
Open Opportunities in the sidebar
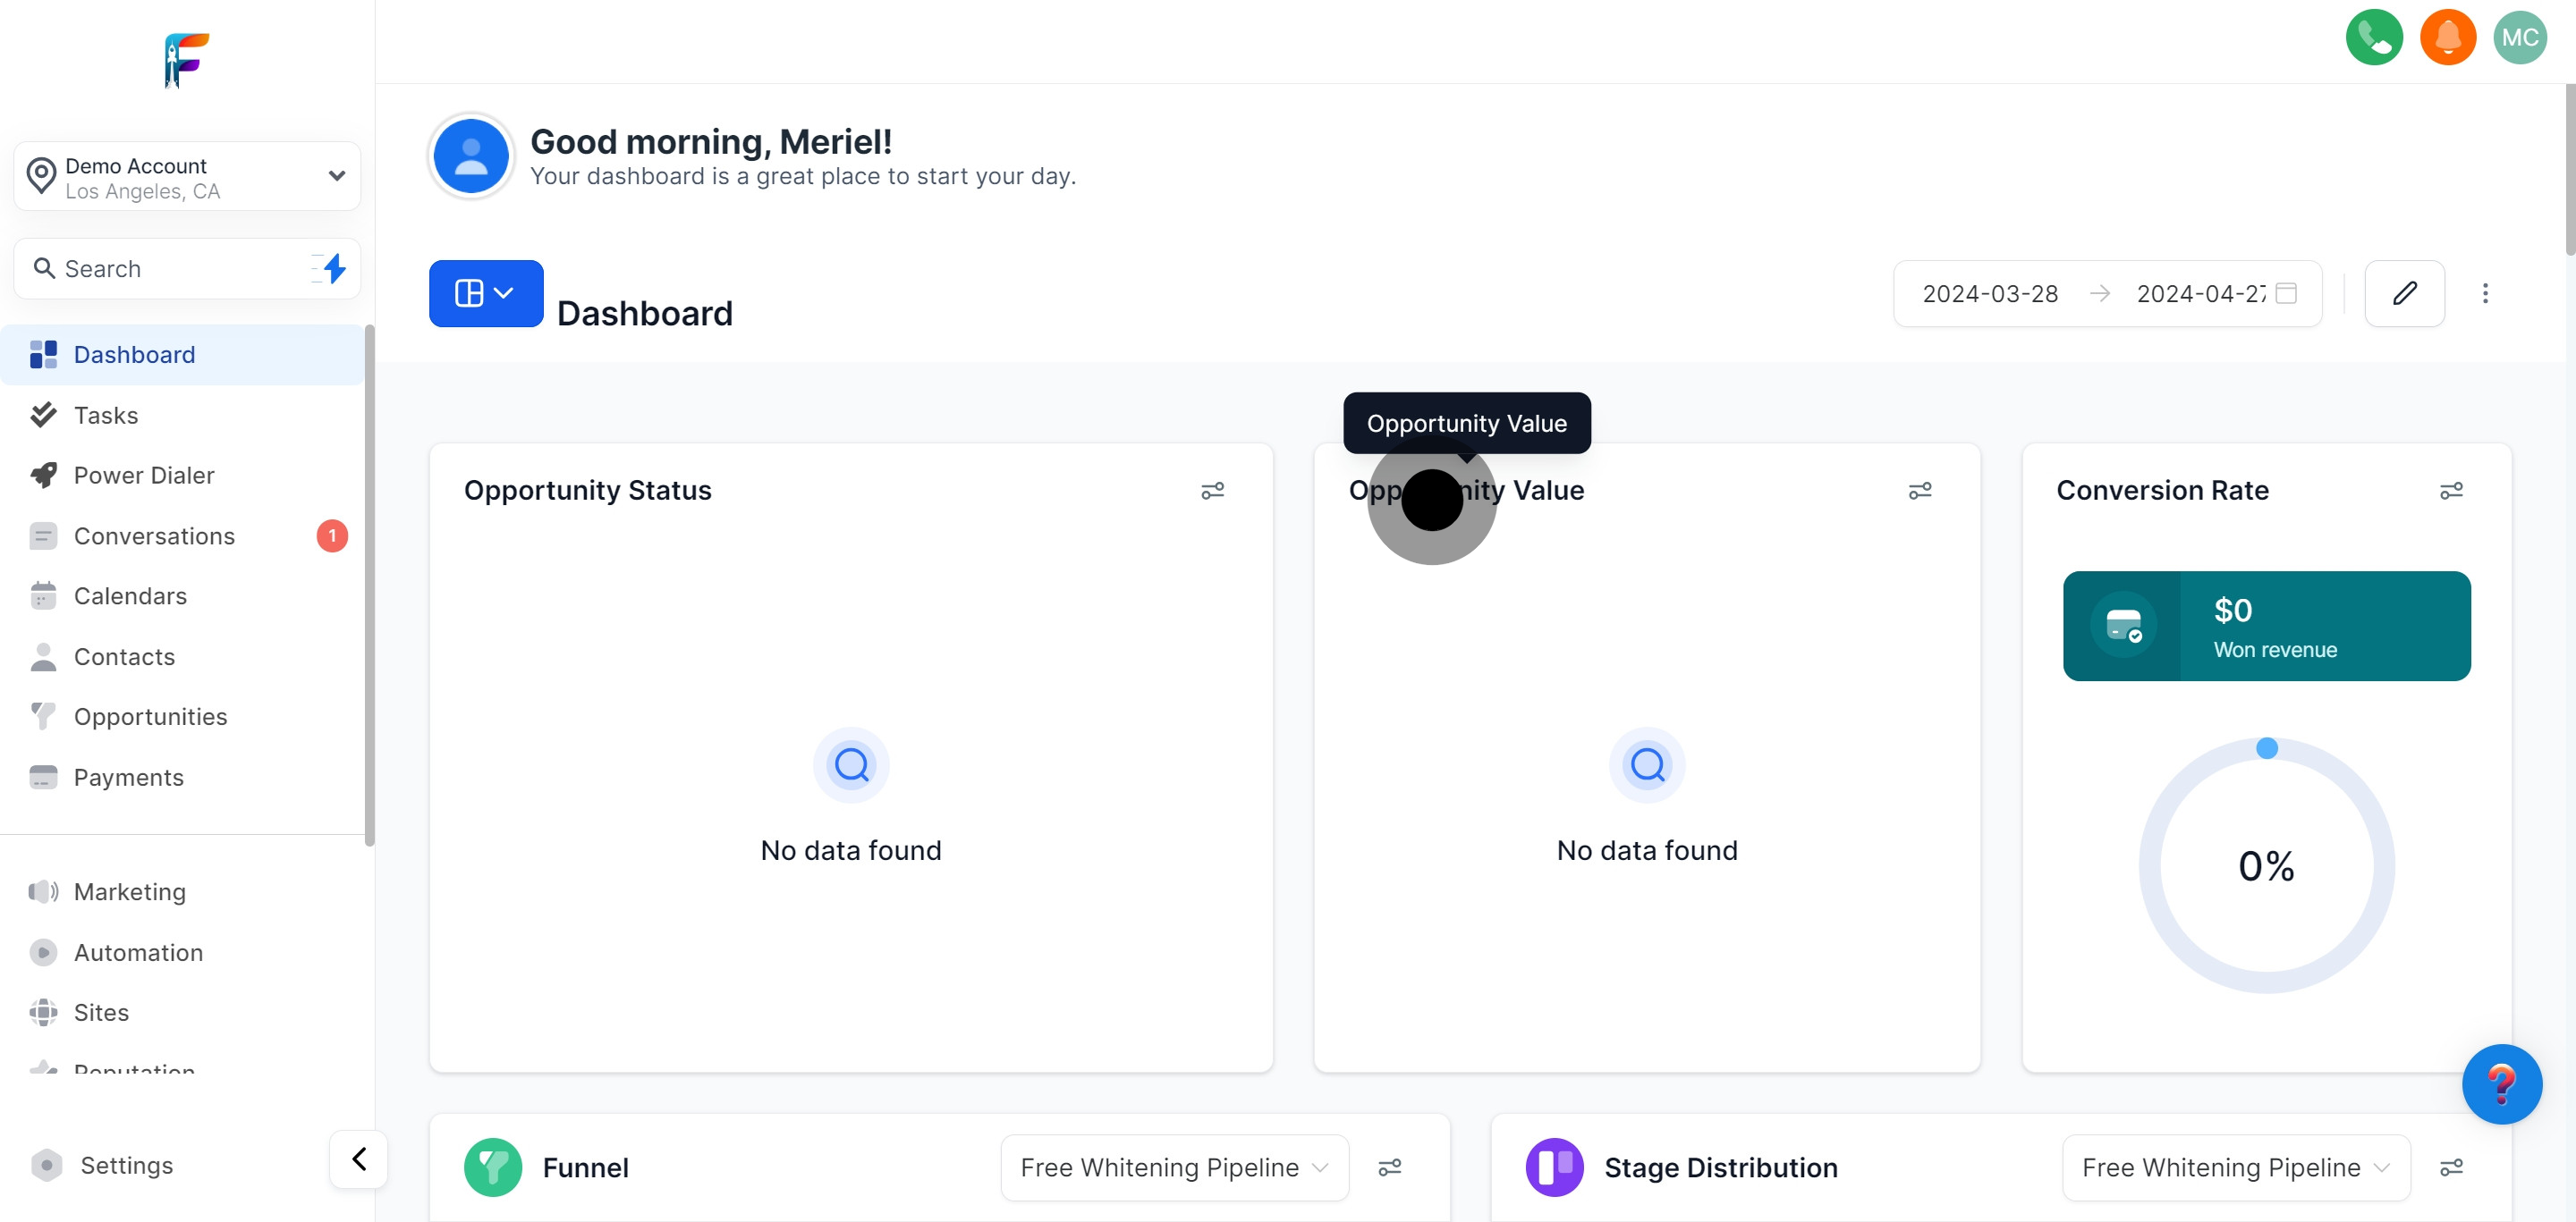150,718
